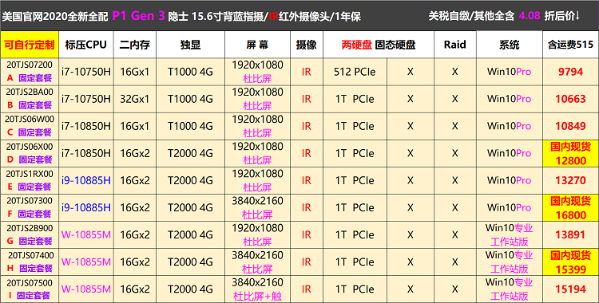Click the 二内存 column header
599x303 pixels.
134,45
